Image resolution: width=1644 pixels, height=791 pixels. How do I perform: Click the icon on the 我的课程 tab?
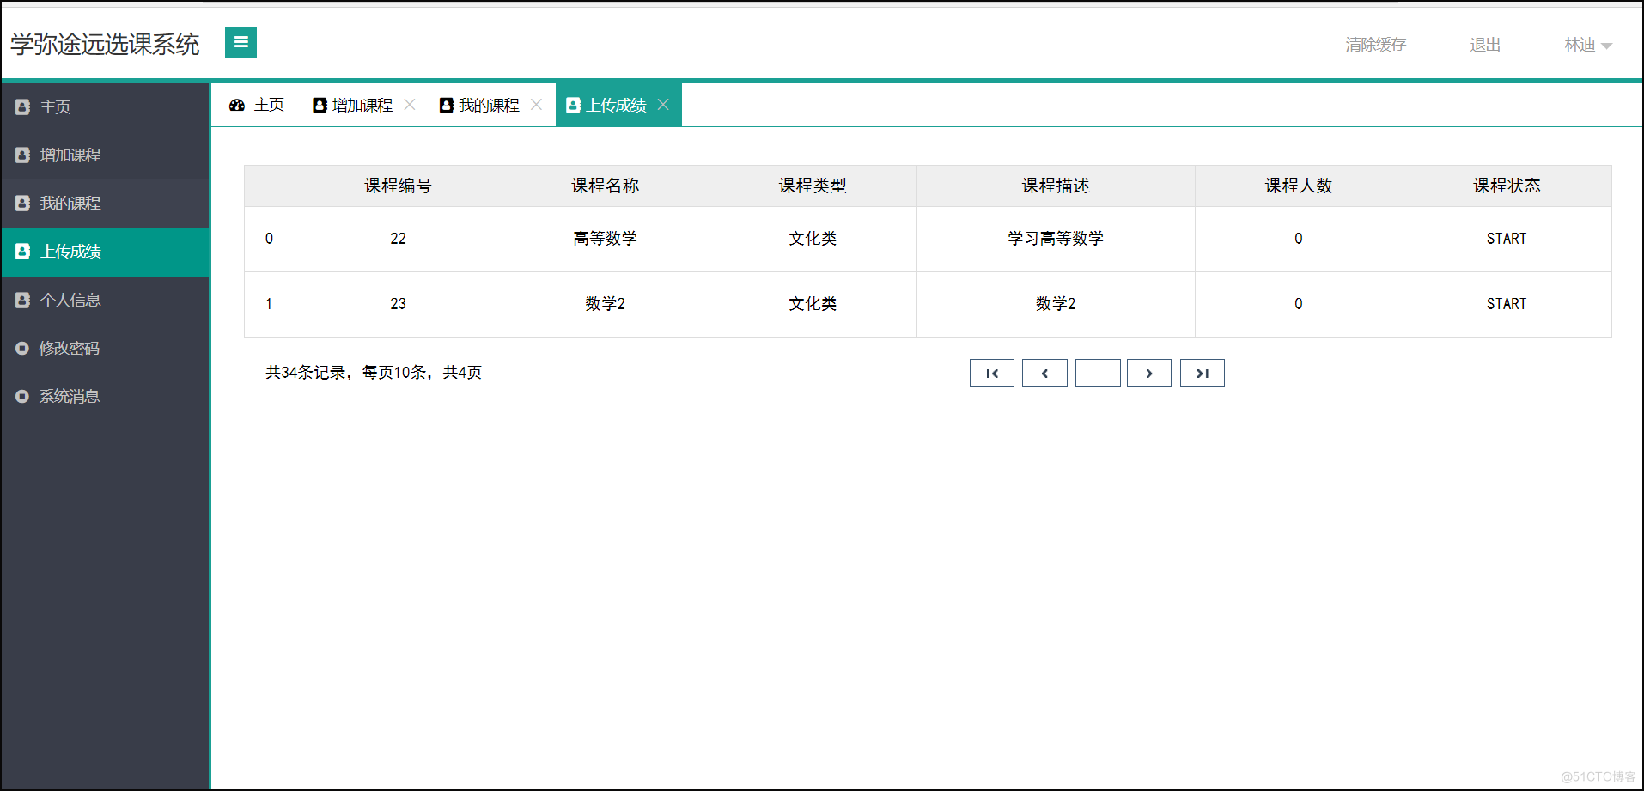coord(446,105)
